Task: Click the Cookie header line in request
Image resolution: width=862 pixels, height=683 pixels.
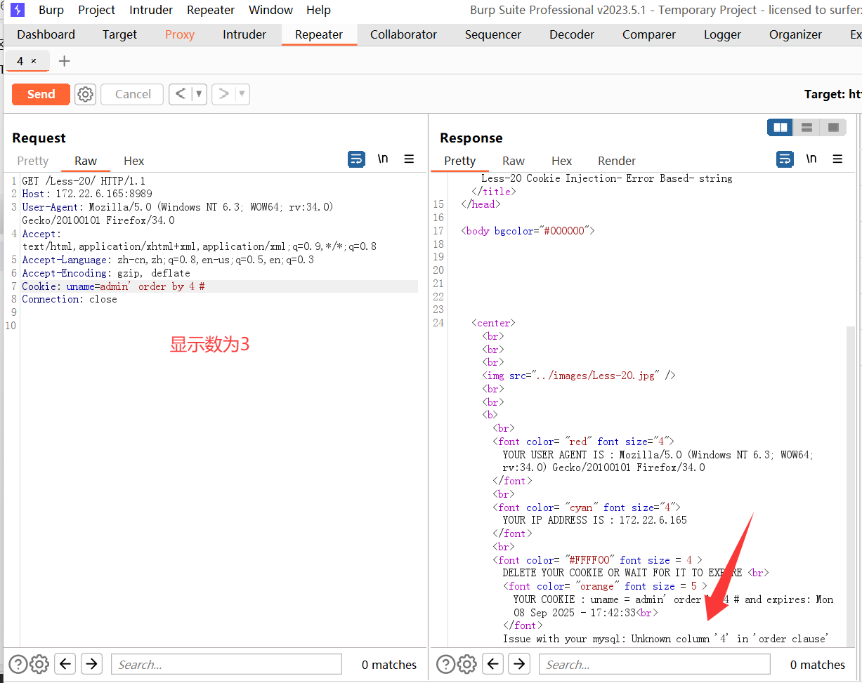Action: tap(219, 286)
